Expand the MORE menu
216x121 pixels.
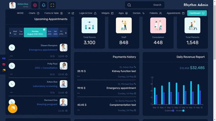[x=20, y=13]
